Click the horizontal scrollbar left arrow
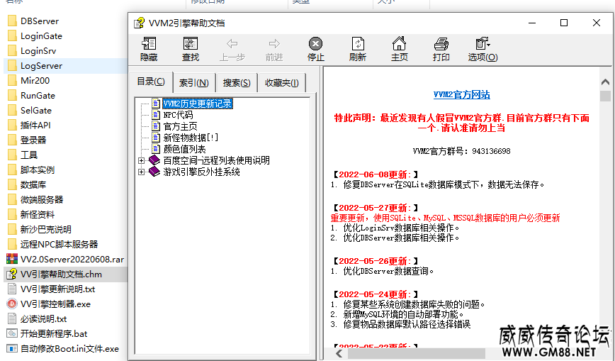 point(339,353)
